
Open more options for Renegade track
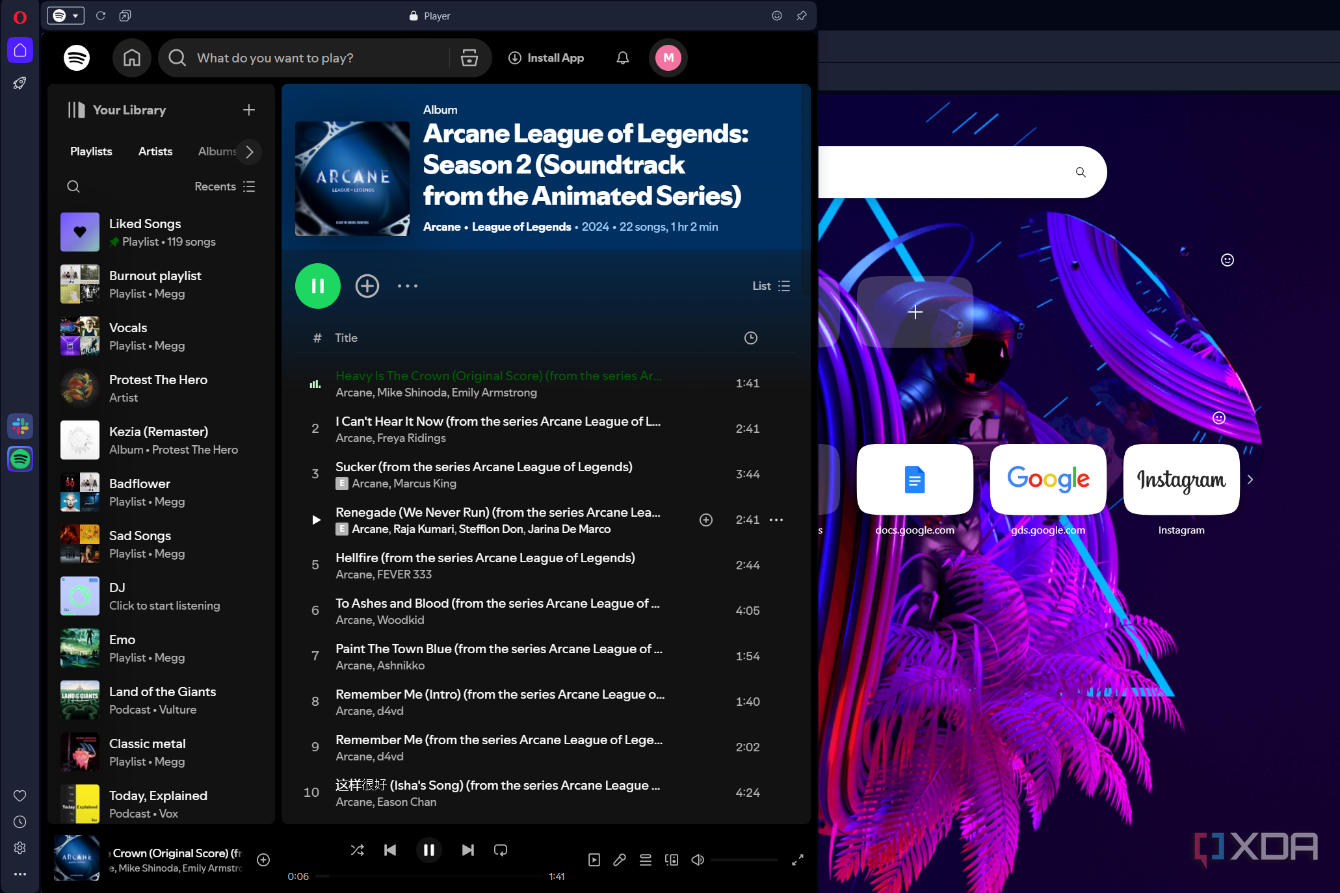click(x=776, y=520)
